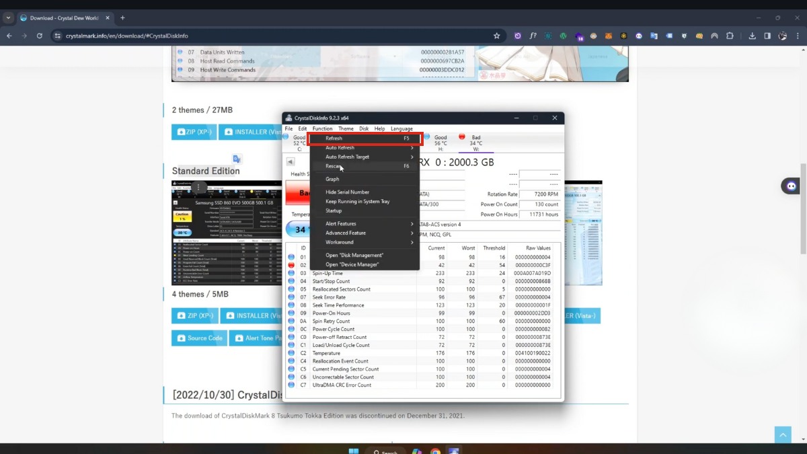Open the tab search dropdown in Chrome

click(x=8, y=18)
